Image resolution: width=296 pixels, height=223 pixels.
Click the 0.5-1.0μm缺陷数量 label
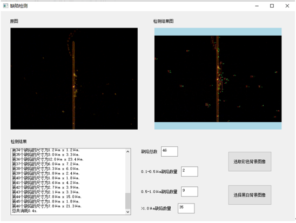[x=159, y=192]
